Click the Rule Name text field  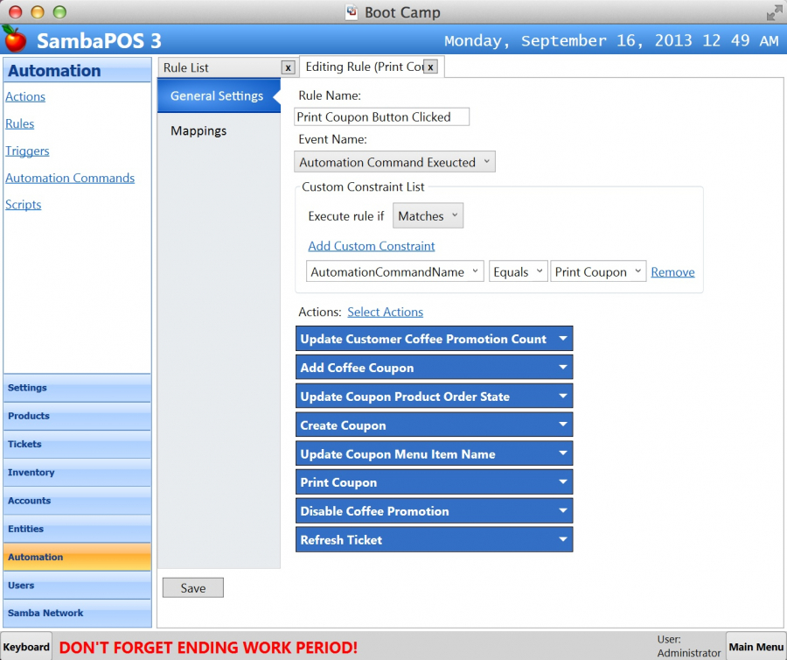click(381, 117)
